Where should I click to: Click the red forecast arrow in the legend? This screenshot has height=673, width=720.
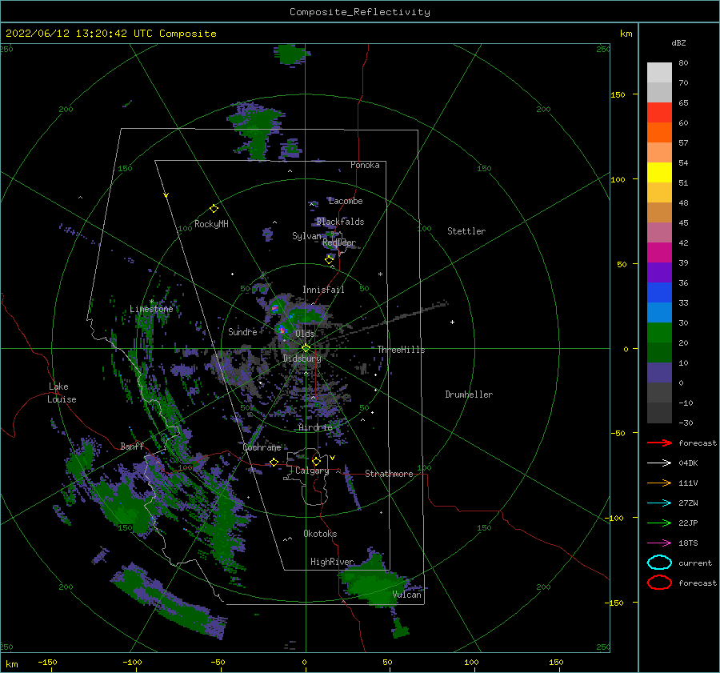[x=659, y=443]
